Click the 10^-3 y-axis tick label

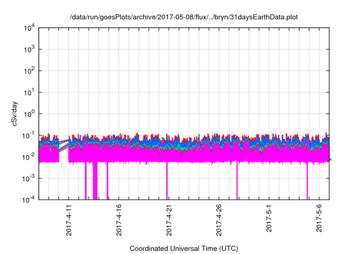point(28,179)
